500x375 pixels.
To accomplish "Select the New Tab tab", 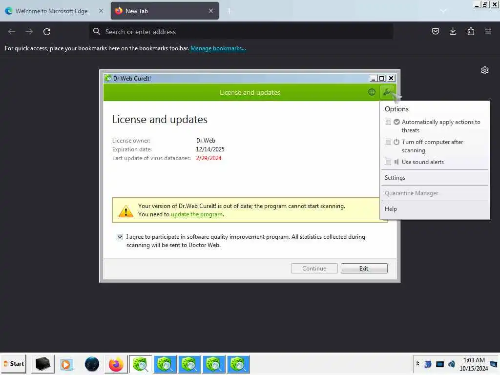I will click(165, 11).
